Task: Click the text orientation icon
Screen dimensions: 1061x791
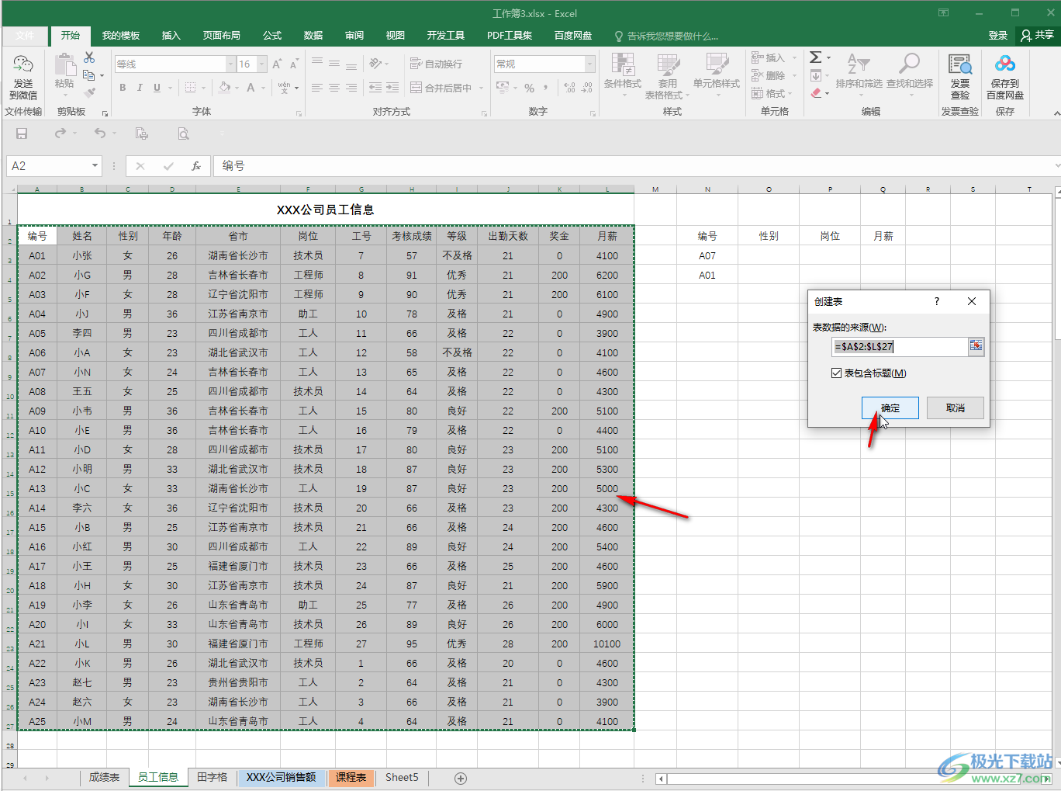Action: click(x=375, y=63)
